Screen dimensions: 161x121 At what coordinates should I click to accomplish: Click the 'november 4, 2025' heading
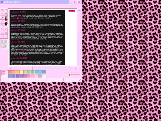18,12
